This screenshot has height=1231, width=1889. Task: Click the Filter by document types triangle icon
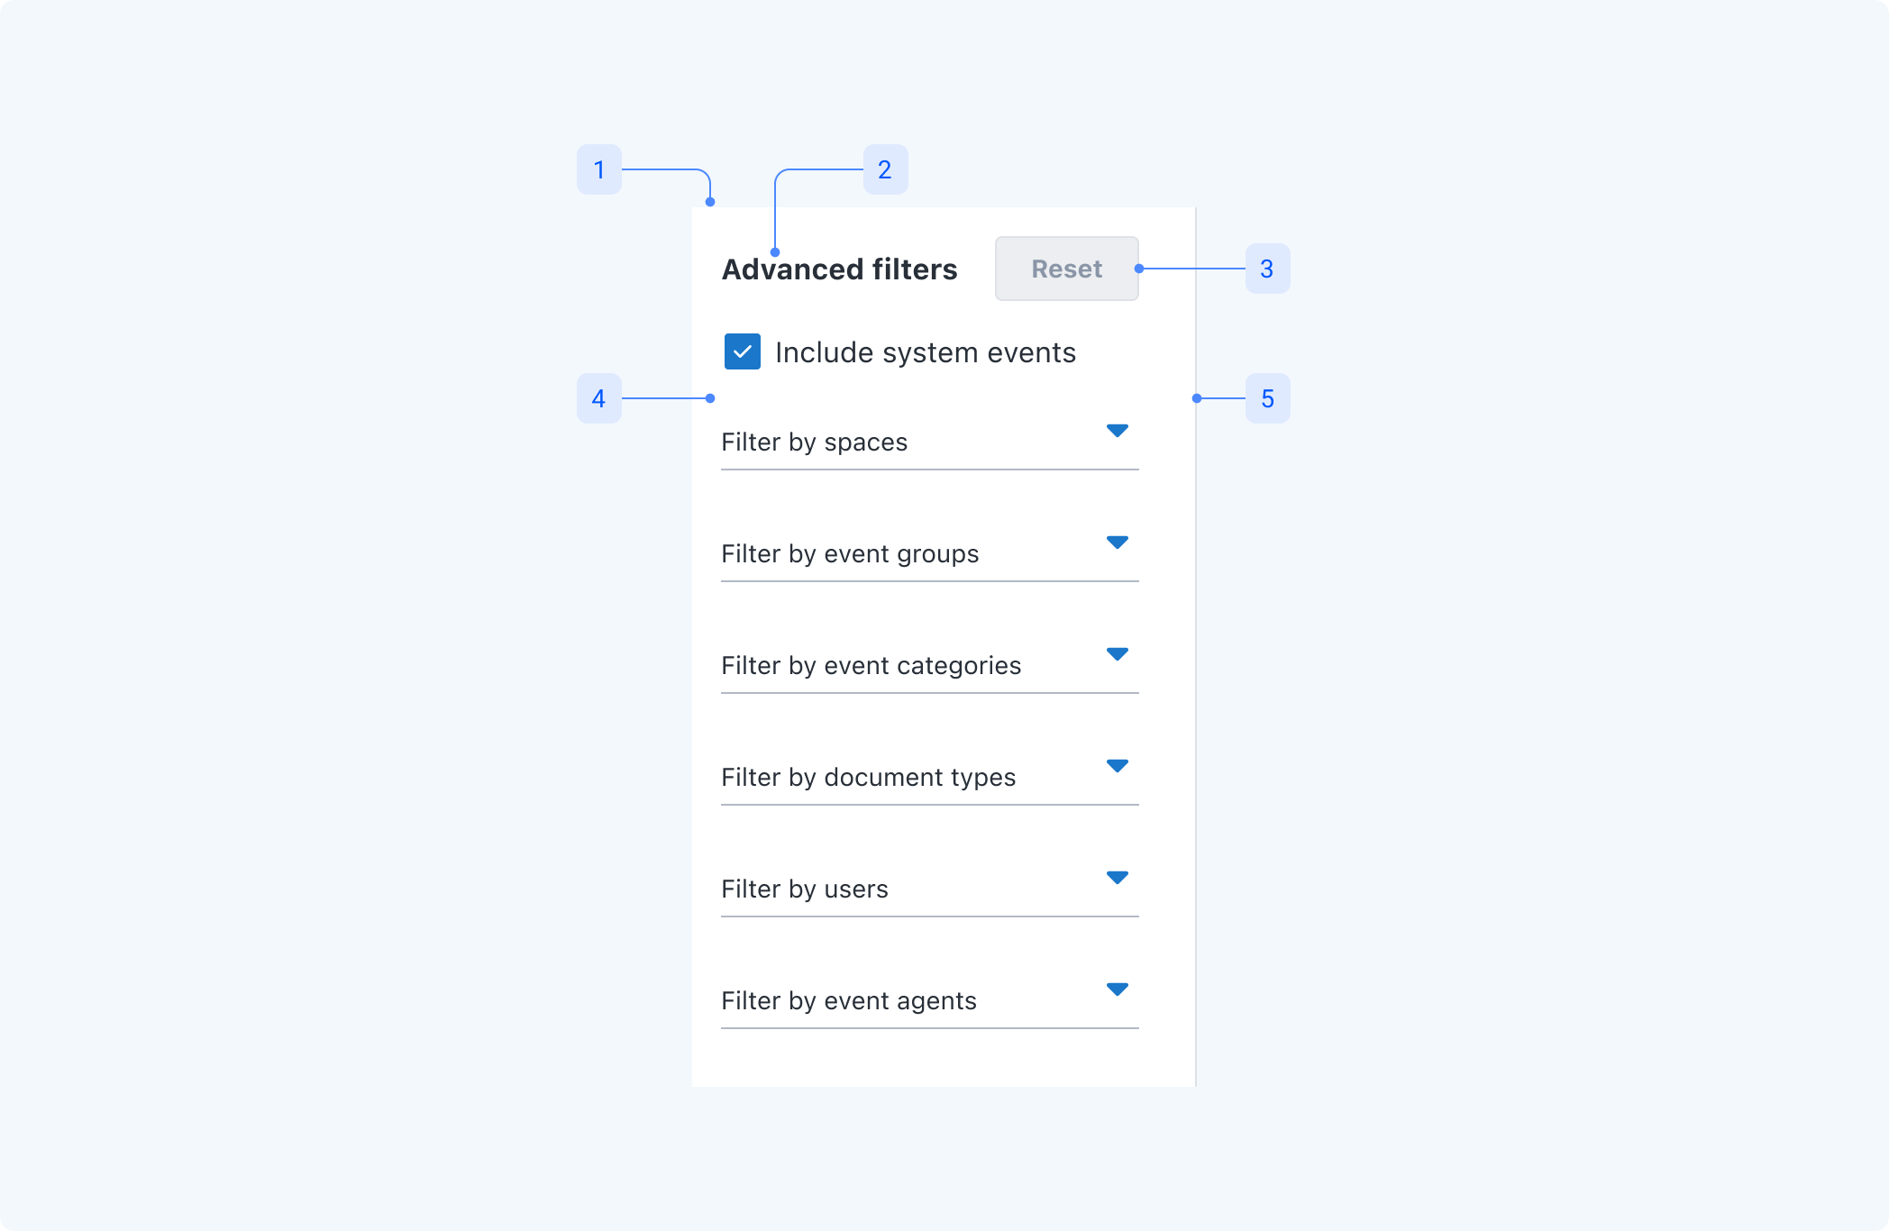(x=1117, y=766)
